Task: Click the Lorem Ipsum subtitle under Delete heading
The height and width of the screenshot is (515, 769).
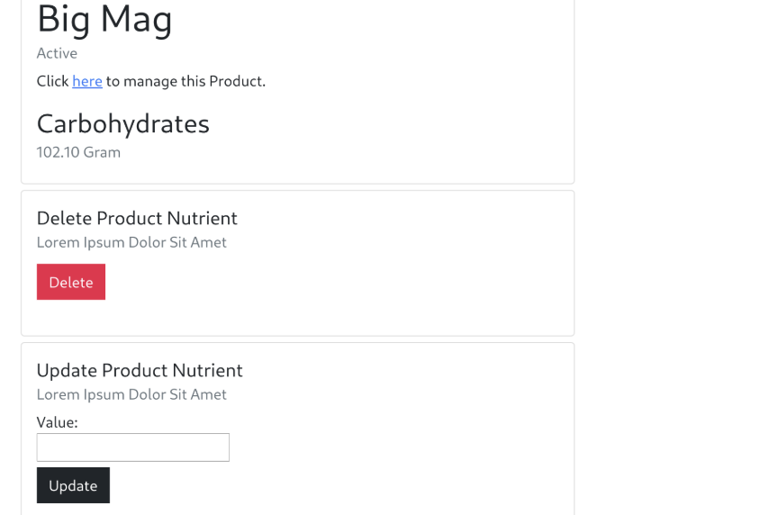Action: click(131, 242)
